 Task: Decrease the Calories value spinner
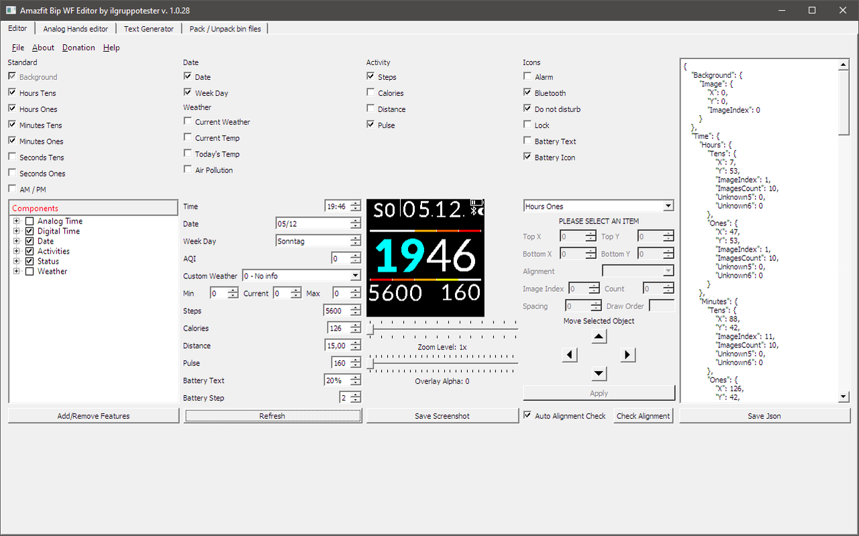(x=356, y=331)
